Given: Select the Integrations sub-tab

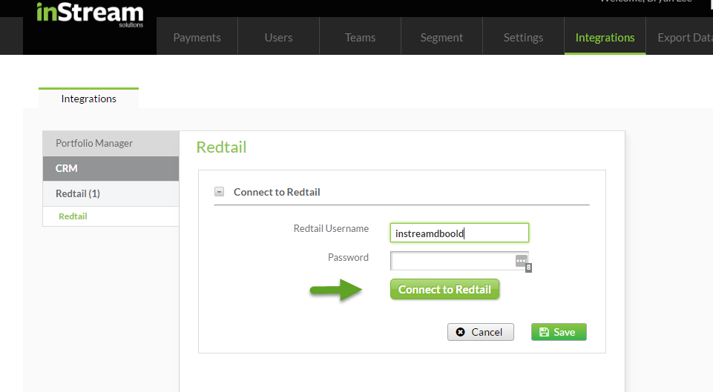Looking at the screenshot, I should click(x=89, y=99).
